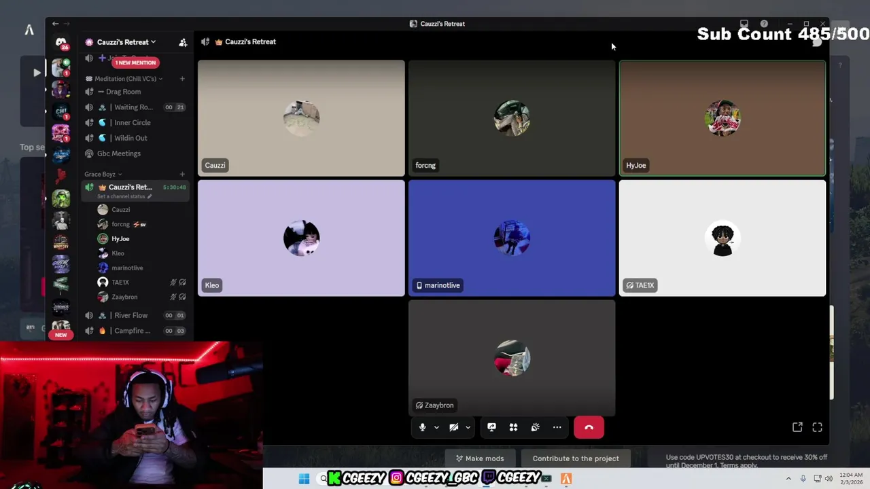Image resolution: width=870 pixels, height=489 pixels.
Task: Collapse the Grace Boyz category
Action: click(x=103, y=175)
